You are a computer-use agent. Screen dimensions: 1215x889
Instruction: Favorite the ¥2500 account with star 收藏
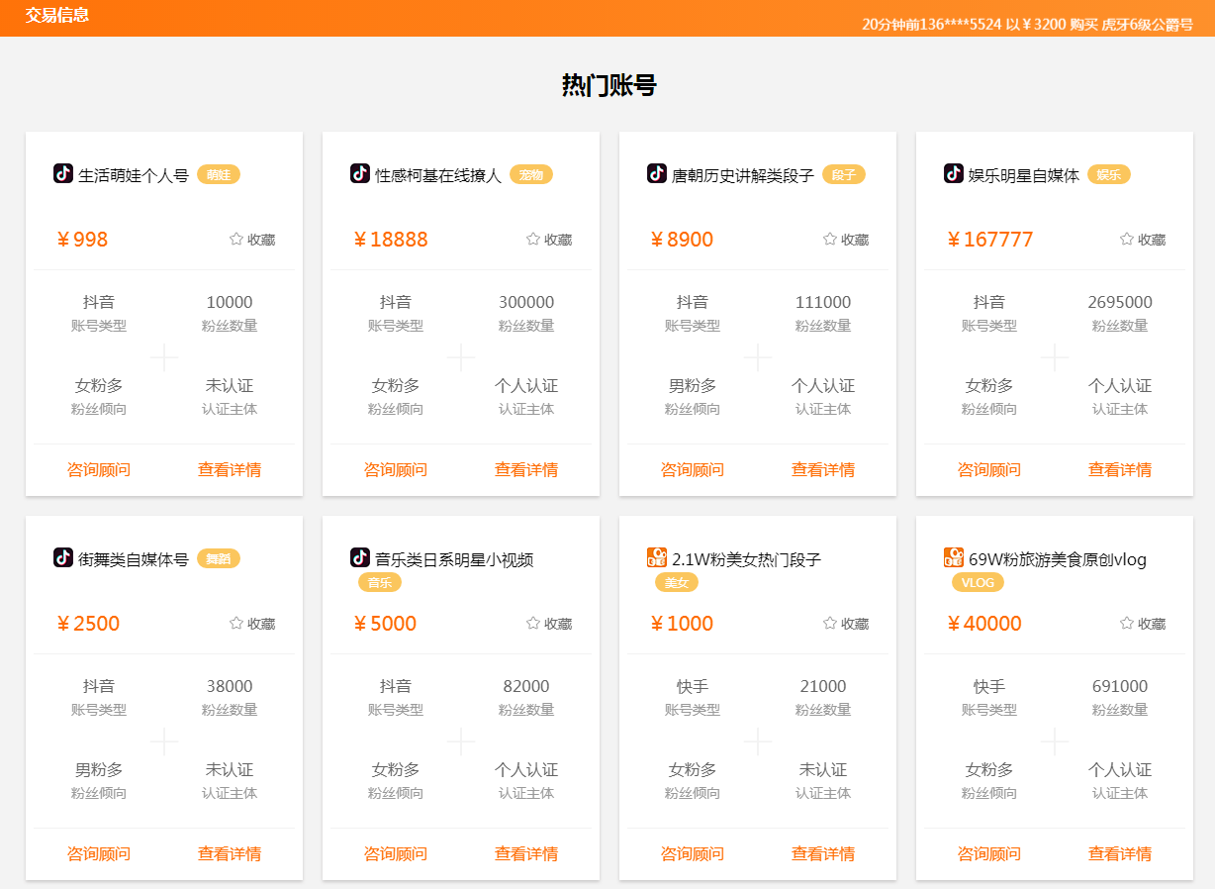[x=252, y=624]
